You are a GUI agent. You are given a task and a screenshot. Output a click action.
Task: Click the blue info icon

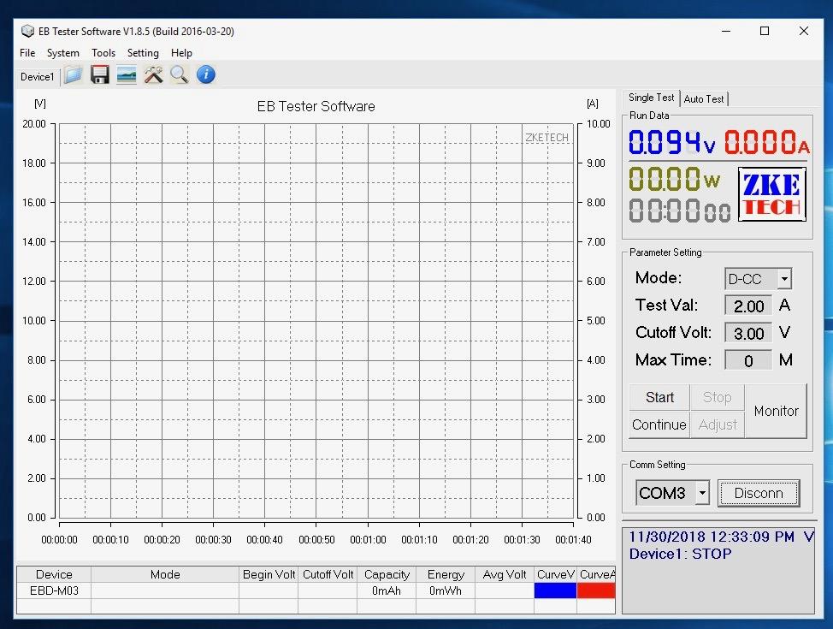pos(205,75)
